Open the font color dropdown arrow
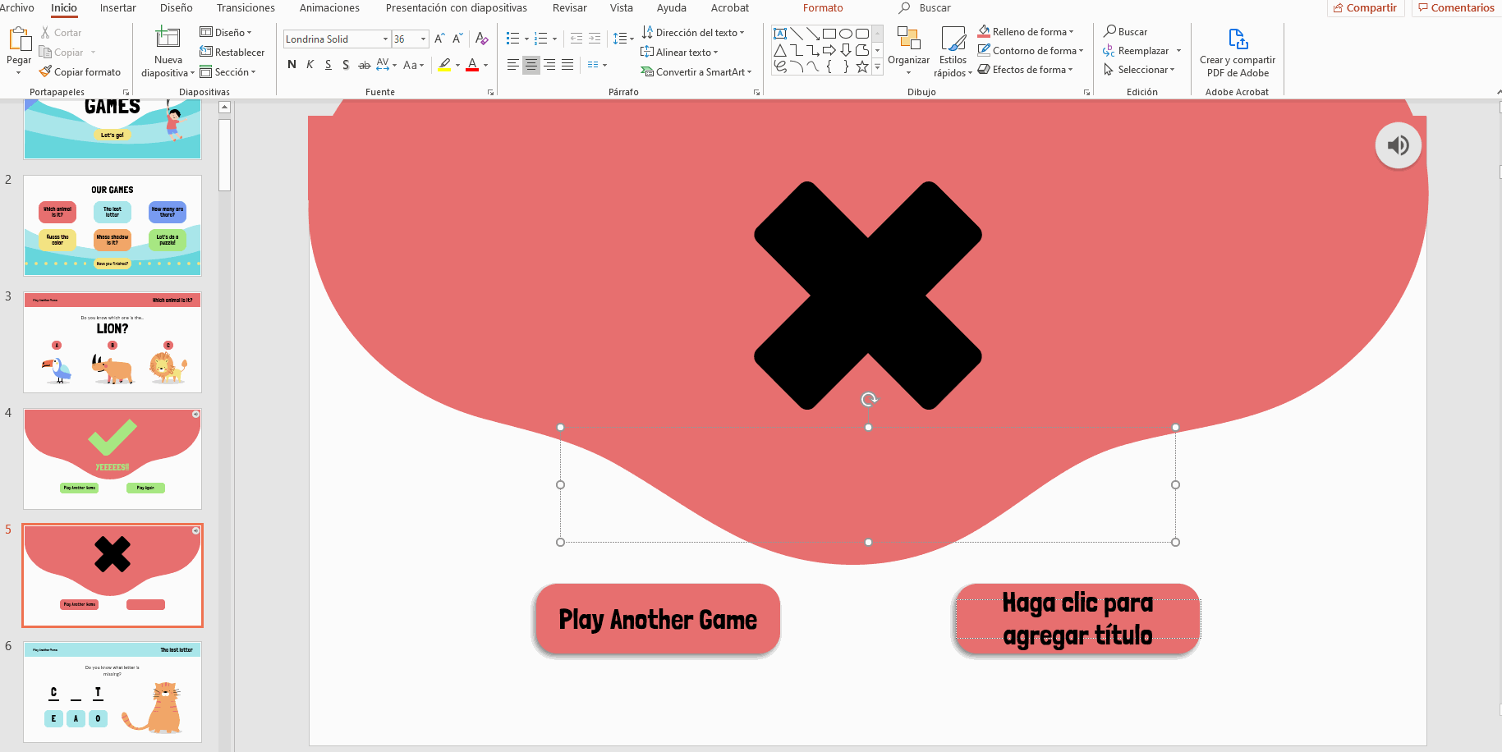This screenshot has width=1502, height=752. (x=486, y=65)
